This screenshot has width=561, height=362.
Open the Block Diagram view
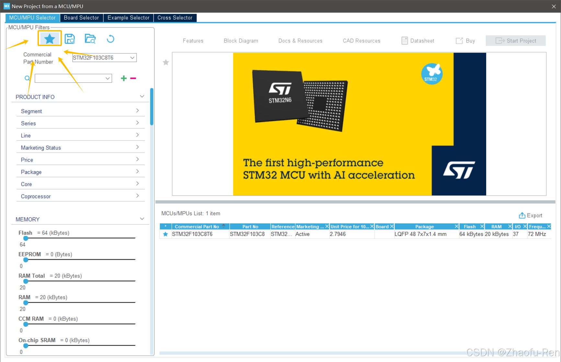241,41
